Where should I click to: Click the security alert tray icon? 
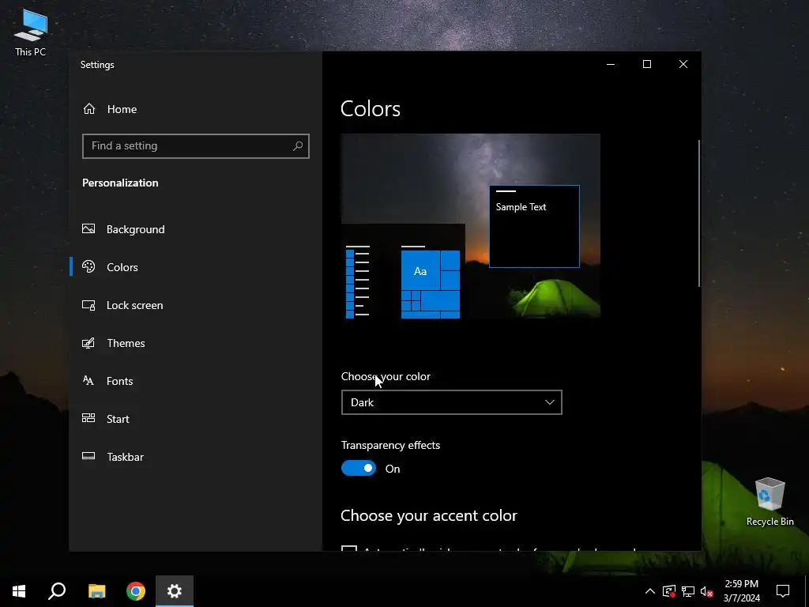pyautogui.click(x=669, y=591)
